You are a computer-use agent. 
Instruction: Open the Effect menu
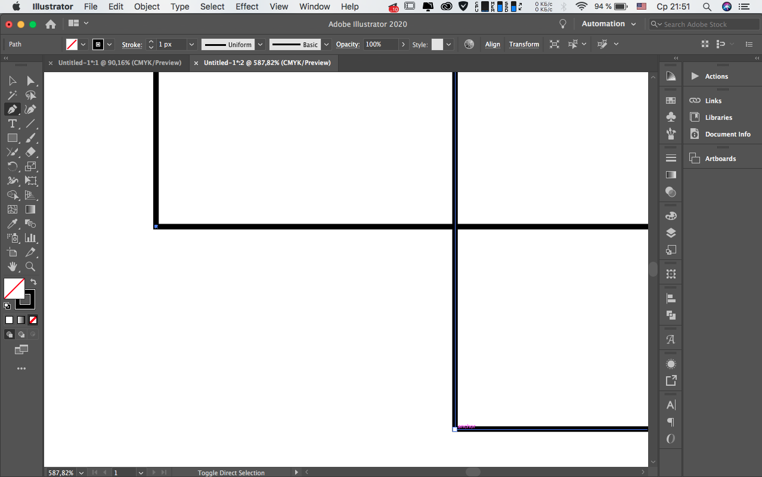[x=247, y=7]
